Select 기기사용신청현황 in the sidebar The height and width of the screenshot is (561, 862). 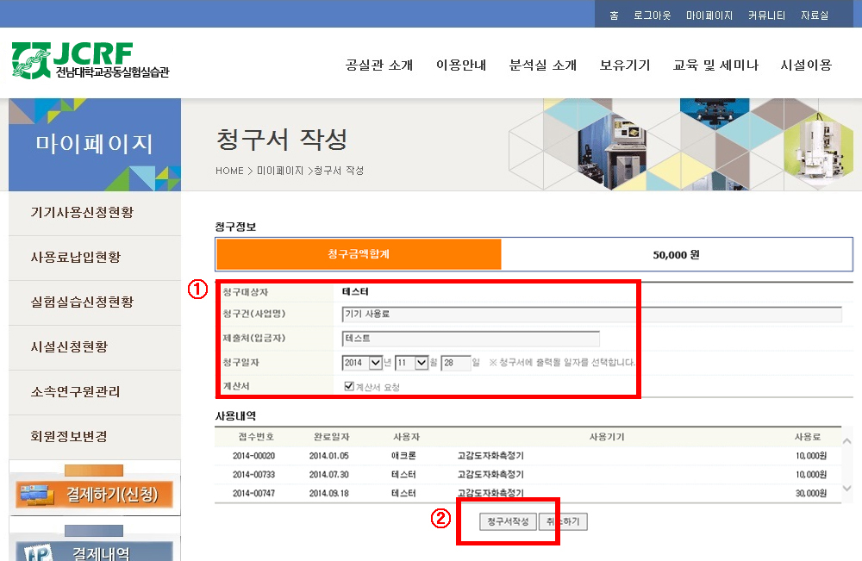click(82, 213)
